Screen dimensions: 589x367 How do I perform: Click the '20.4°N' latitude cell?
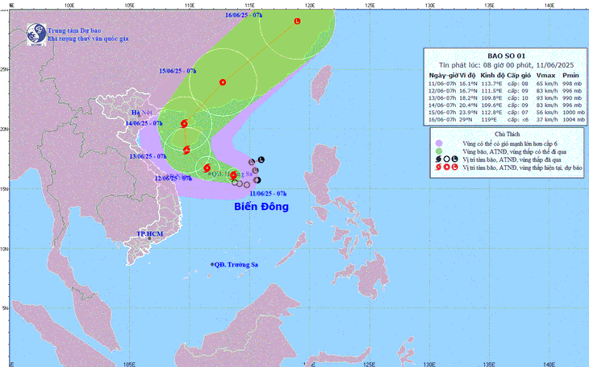pos(469,105)
